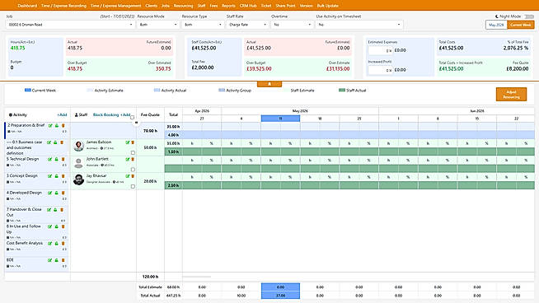
Task: Open the Clients menu
Action: tap(152, 6)
